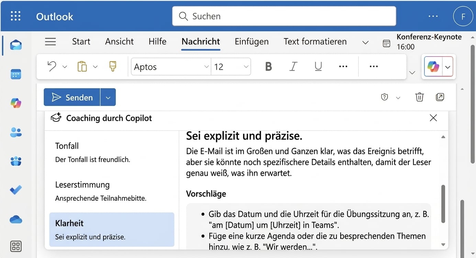Click the Coaching graduation cap icon
Image resolution: width=476 pixels, height=258 pixels.
(x=56, y=118)
